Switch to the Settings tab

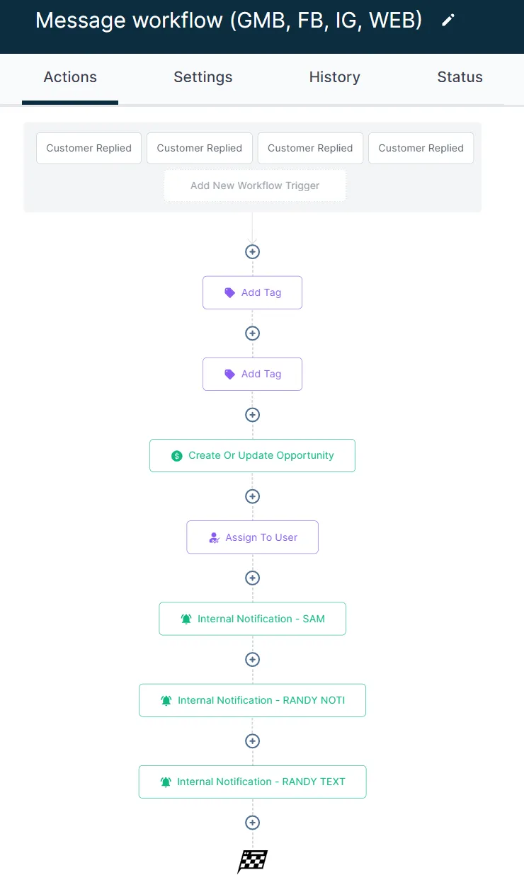203,77
